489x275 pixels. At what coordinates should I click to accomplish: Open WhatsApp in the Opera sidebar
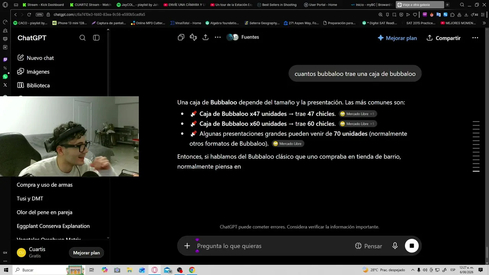coord(5,76)
